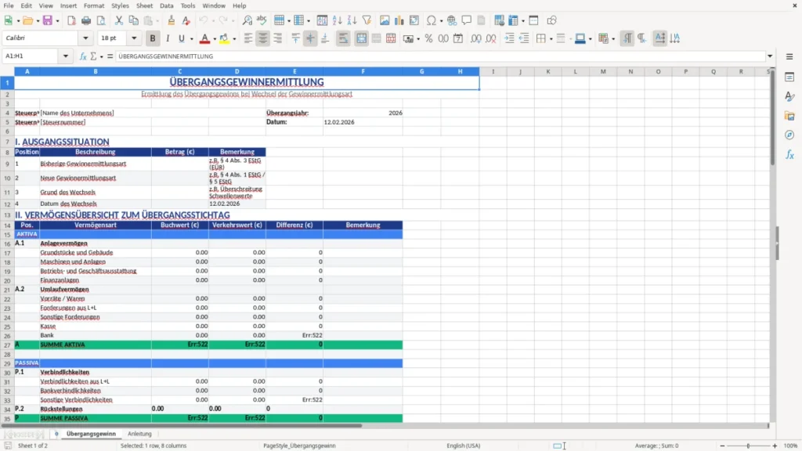Click Sort Ascending icon

337,20
